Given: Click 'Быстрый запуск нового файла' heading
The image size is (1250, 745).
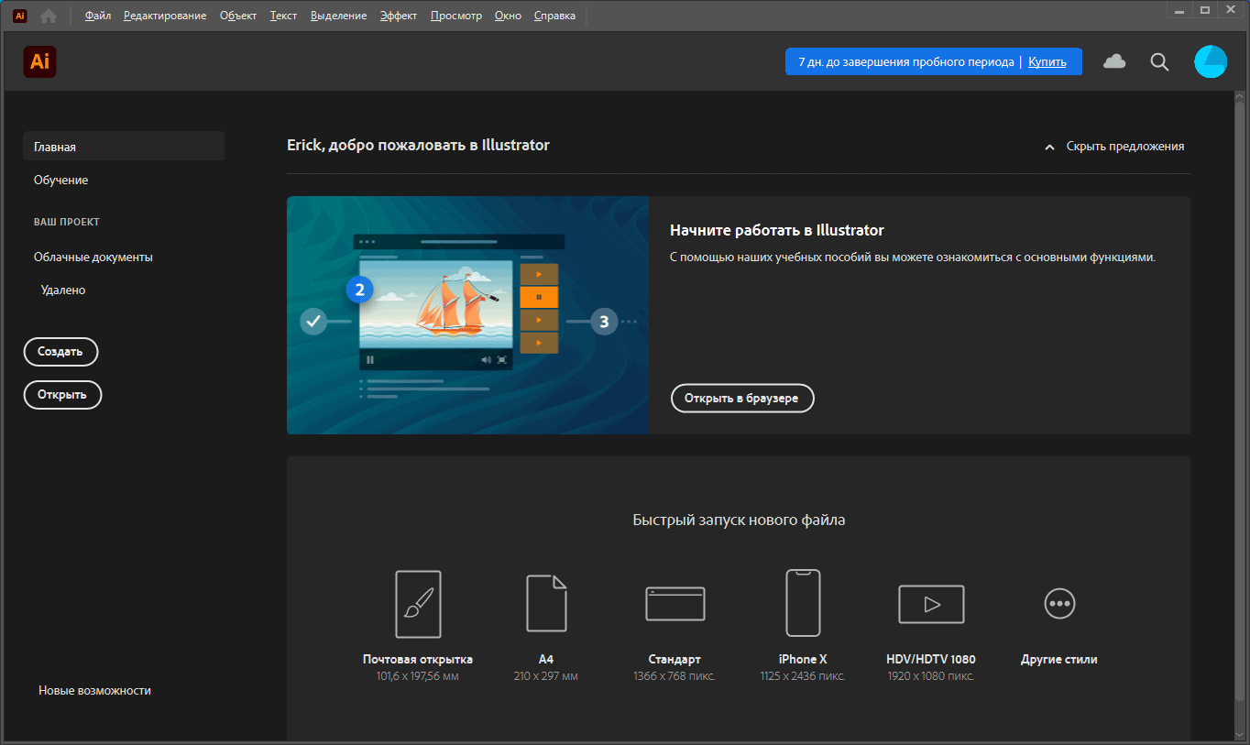Looking at the screenshot, I should pyautogui.click(x=739, y=520).
